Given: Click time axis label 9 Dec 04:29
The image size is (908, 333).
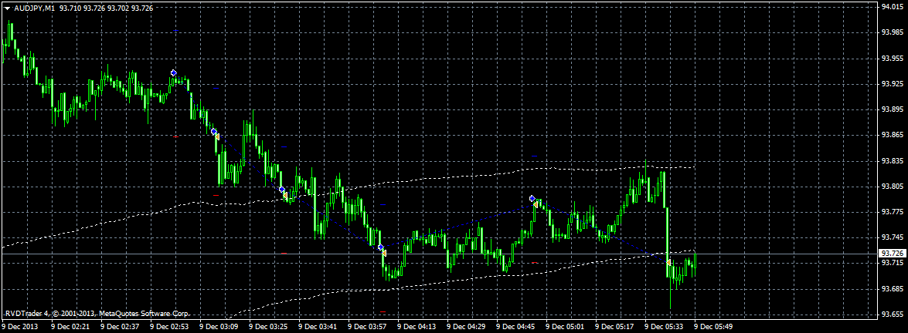Looking at the screenshot, I should 468,327.
